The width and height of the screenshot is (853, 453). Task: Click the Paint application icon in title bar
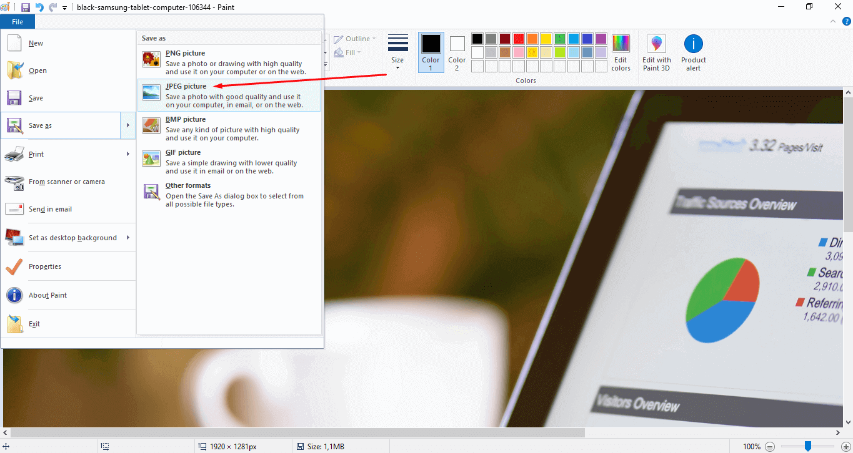pyautogui.click(x=6, y=7)
